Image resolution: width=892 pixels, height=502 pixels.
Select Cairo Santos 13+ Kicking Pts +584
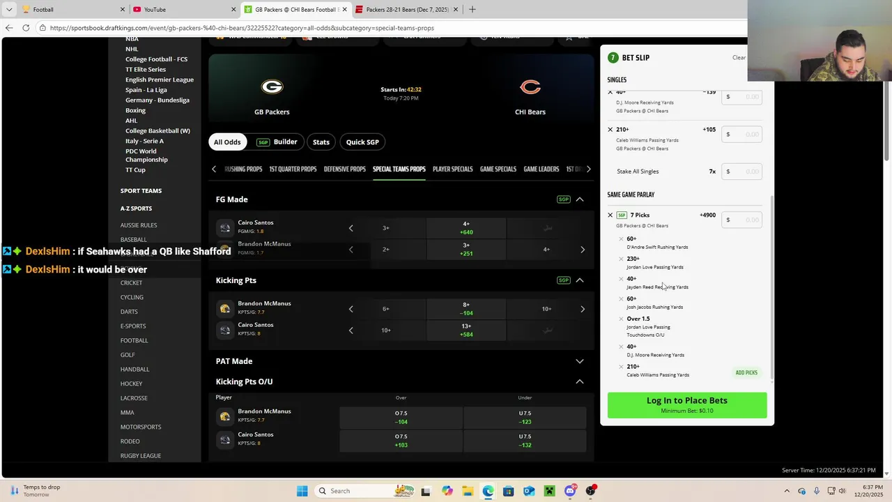tap(466, 330)
